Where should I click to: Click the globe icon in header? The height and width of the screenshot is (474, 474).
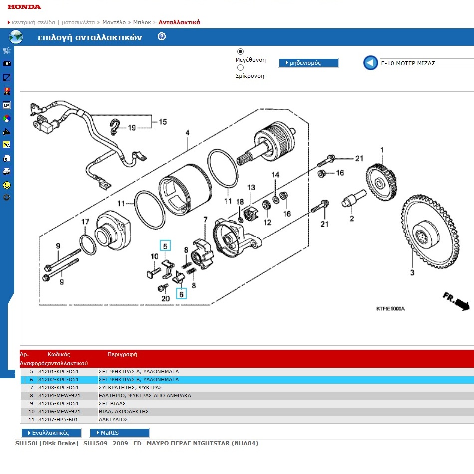16,37
